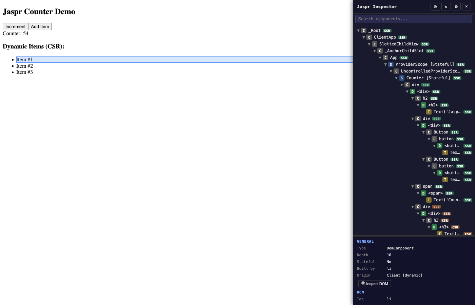The width and height of the screenshot is (475, 305).
Task: Click the Depth value 16
Action: (x=389, y=255)
